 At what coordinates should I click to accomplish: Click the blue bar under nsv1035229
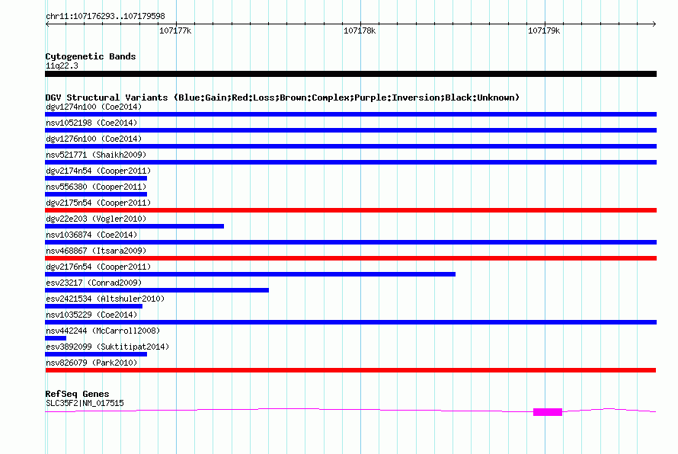point(350,322)
